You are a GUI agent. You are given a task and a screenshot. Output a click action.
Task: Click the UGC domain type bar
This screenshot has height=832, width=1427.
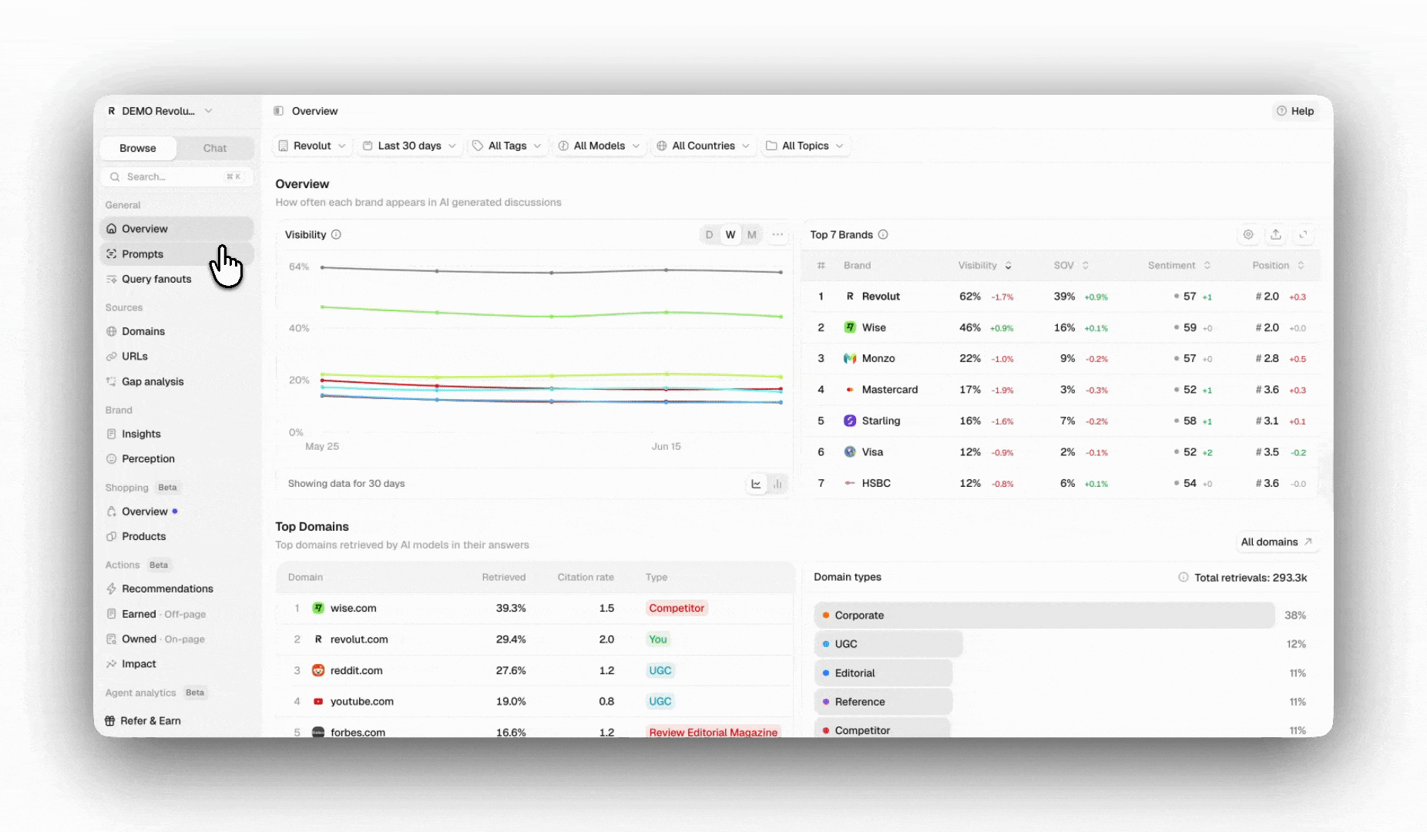(888, 644)
